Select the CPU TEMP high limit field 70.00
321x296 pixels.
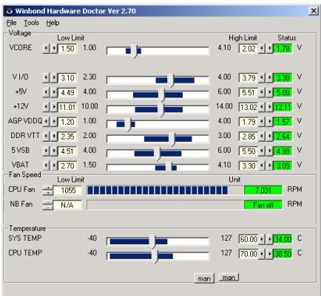pos(249,253)
